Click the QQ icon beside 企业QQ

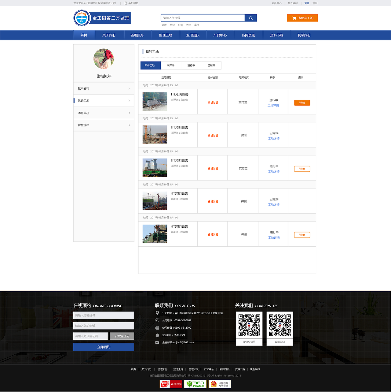tap(157, 335)
